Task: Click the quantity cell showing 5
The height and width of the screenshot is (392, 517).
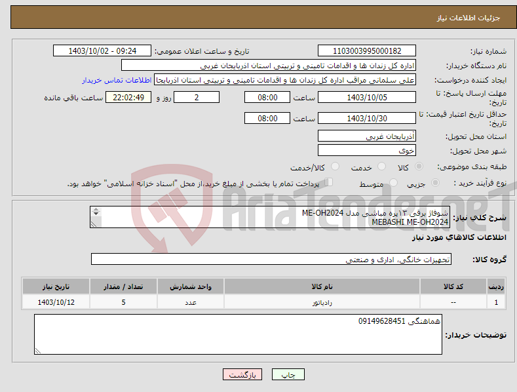Action: click(x=123, y=302)
